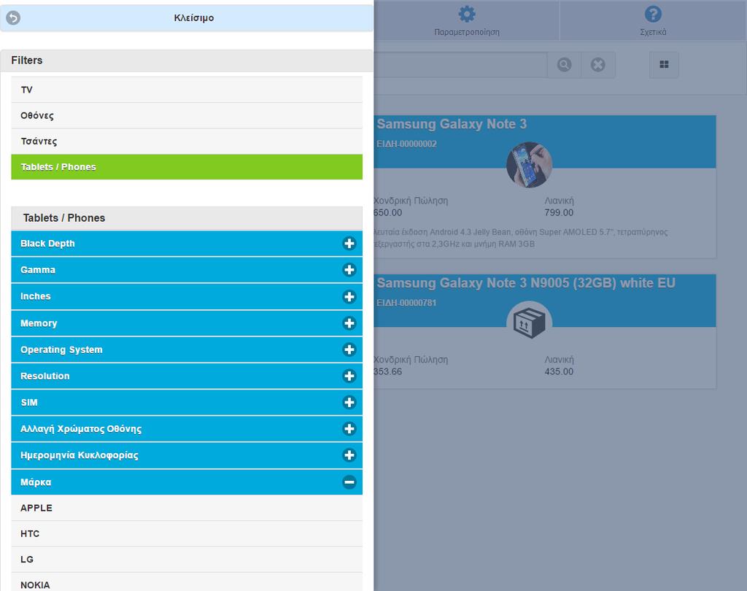Click the back arrow icon beside Κλείσιμο
This screenshot has width=747, height=591.
13,18
